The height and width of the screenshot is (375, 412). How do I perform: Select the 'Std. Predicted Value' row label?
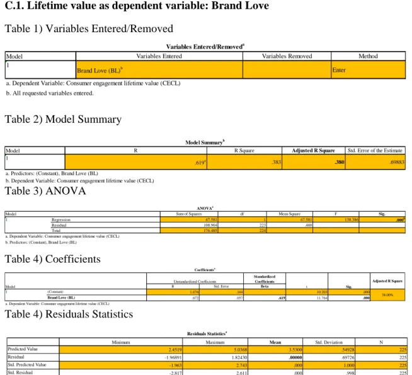point(27,365)
